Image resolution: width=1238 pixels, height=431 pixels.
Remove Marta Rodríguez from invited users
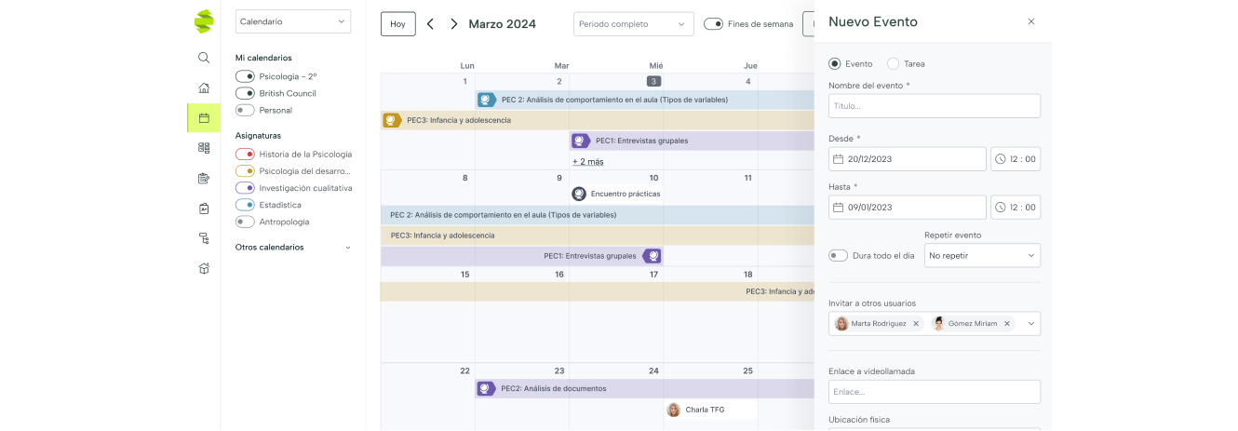pyautogui.click(x=916, y=324)
